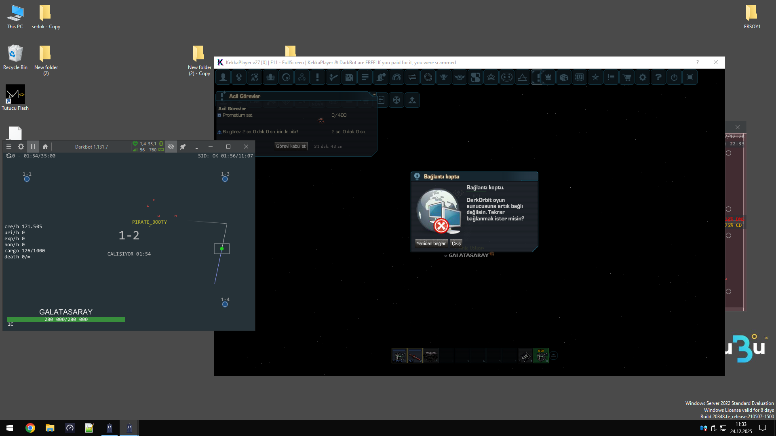Screen dimensions: 776x436
Task: Click the user profile icon in game toolbar
Action: pyautogui.click(x=223, y=77)
